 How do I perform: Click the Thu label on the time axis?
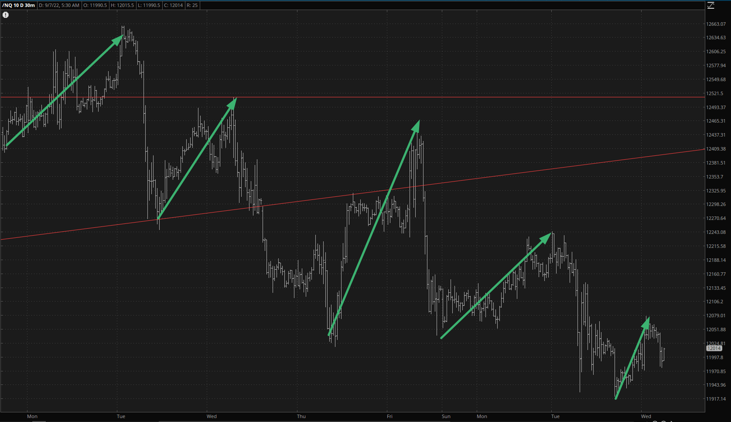(301, 416)
